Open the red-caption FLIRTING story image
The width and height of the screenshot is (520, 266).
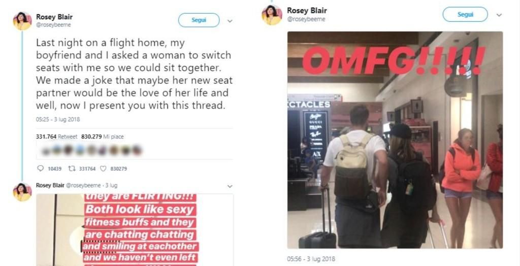pos(135,230)
